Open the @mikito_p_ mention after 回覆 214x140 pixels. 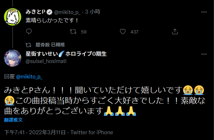pyautogui.click(x=29, y=77)
